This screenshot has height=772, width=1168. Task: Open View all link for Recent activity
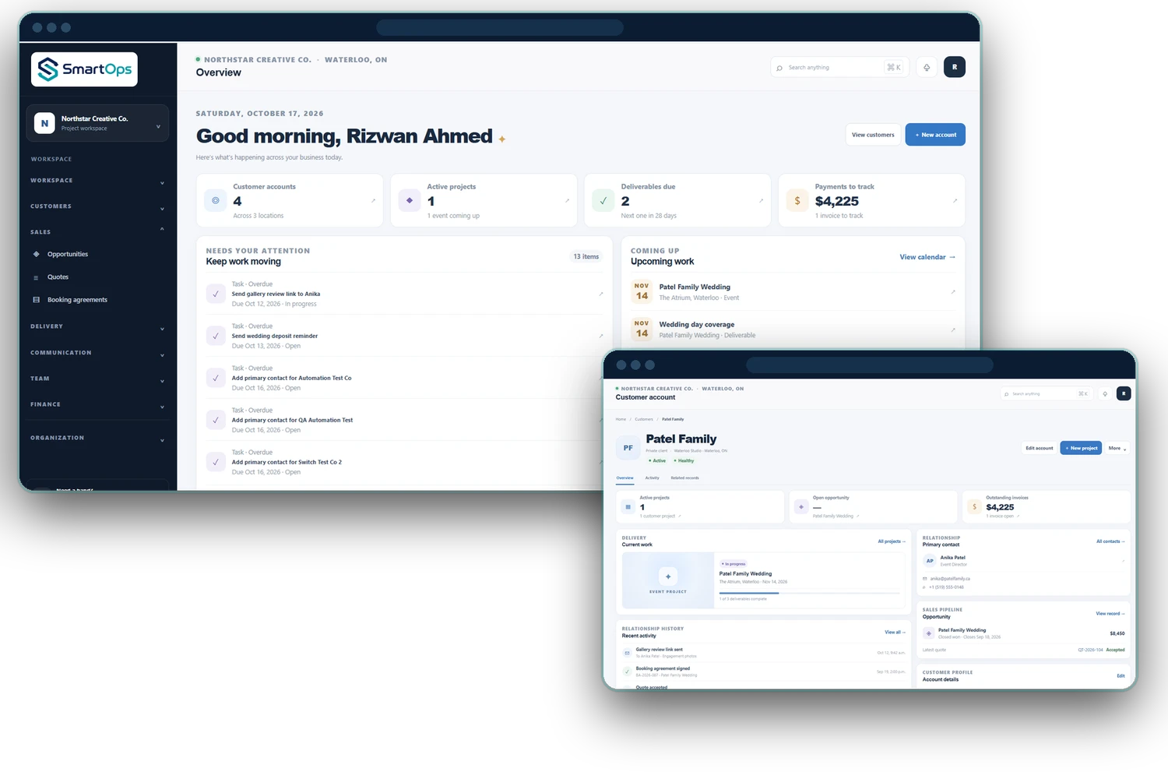click(895, 633)
